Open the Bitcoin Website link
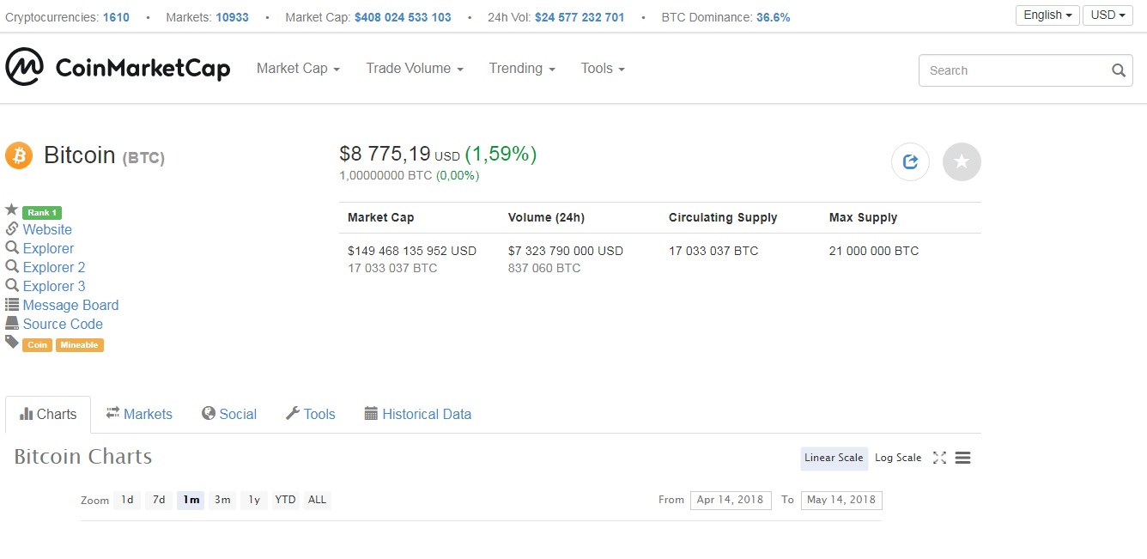1147x559 pixels. (47, 229)
